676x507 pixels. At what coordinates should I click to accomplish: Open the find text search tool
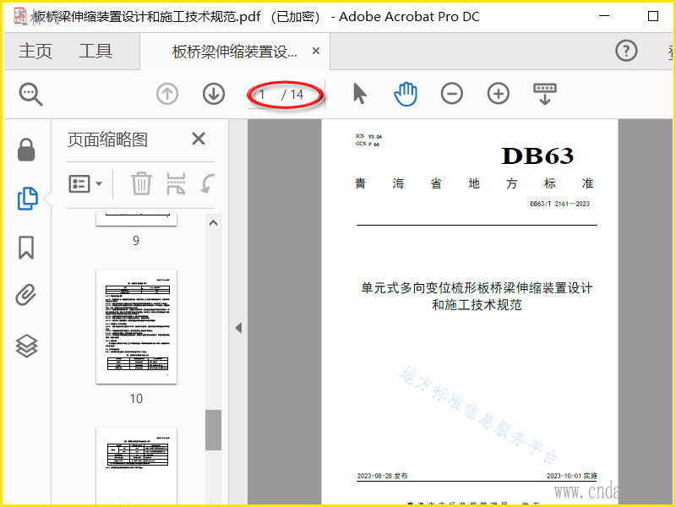click(30, 94)
